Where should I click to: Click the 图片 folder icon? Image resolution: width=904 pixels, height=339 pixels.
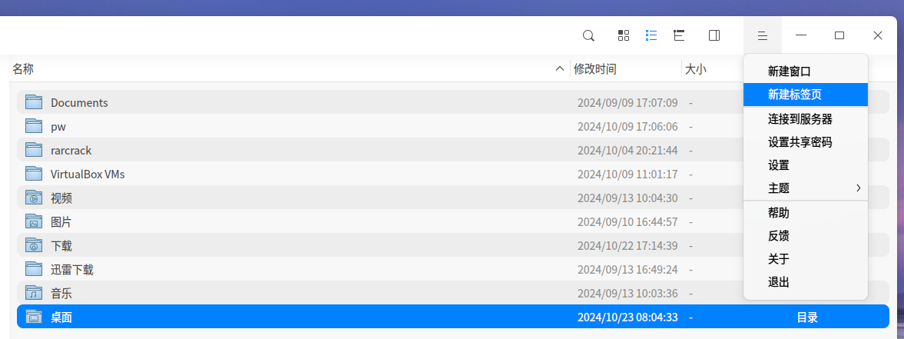[34, 221]
